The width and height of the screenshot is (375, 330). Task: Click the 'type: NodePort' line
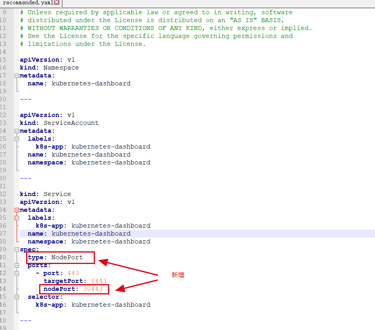click(55, 257)
